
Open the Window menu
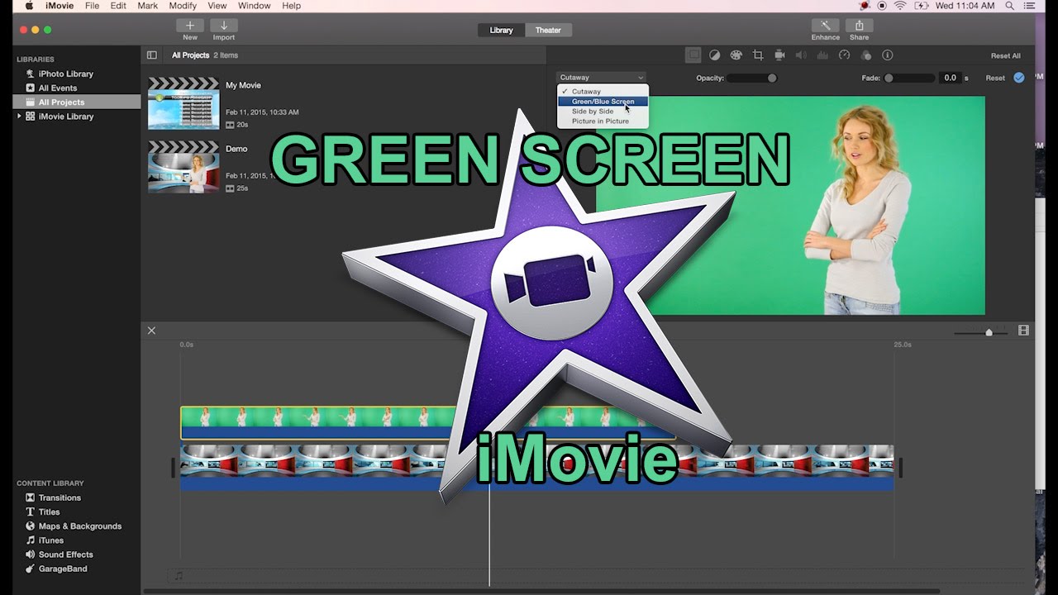pyautogui.click(x=254, y=6)
